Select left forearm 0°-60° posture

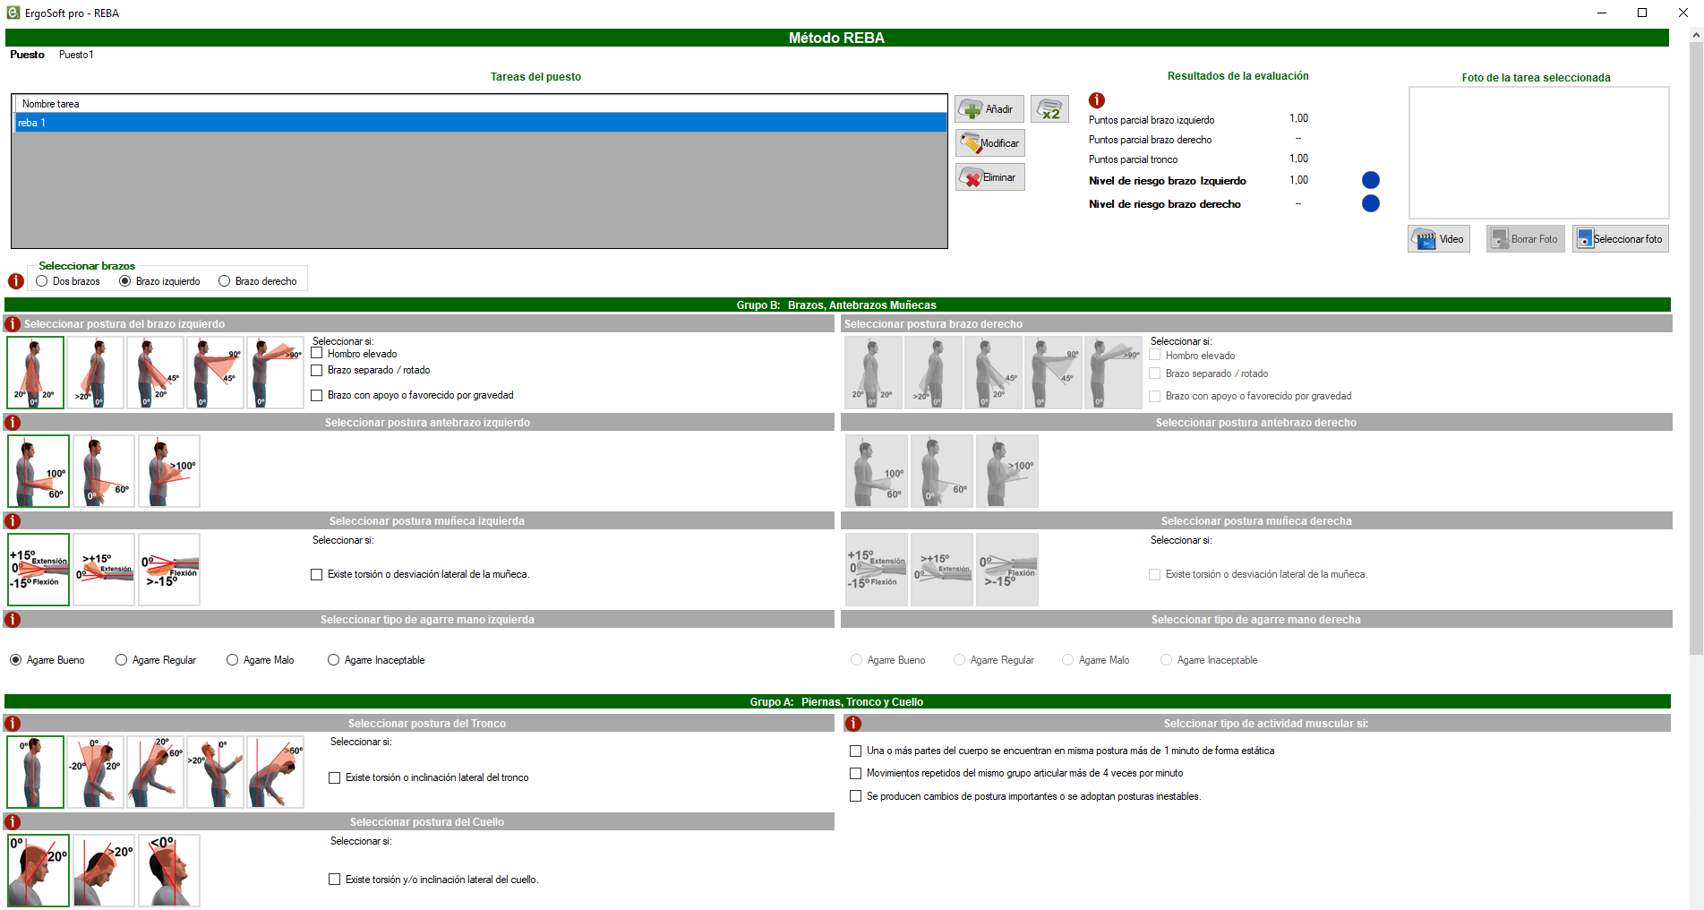(x=104, y=471)
